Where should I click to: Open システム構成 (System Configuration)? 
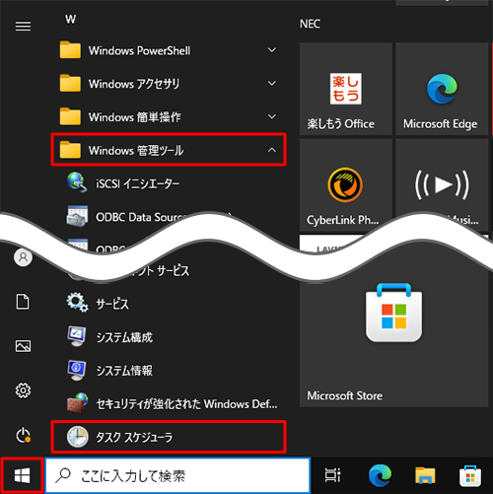(x=169, y=337)
